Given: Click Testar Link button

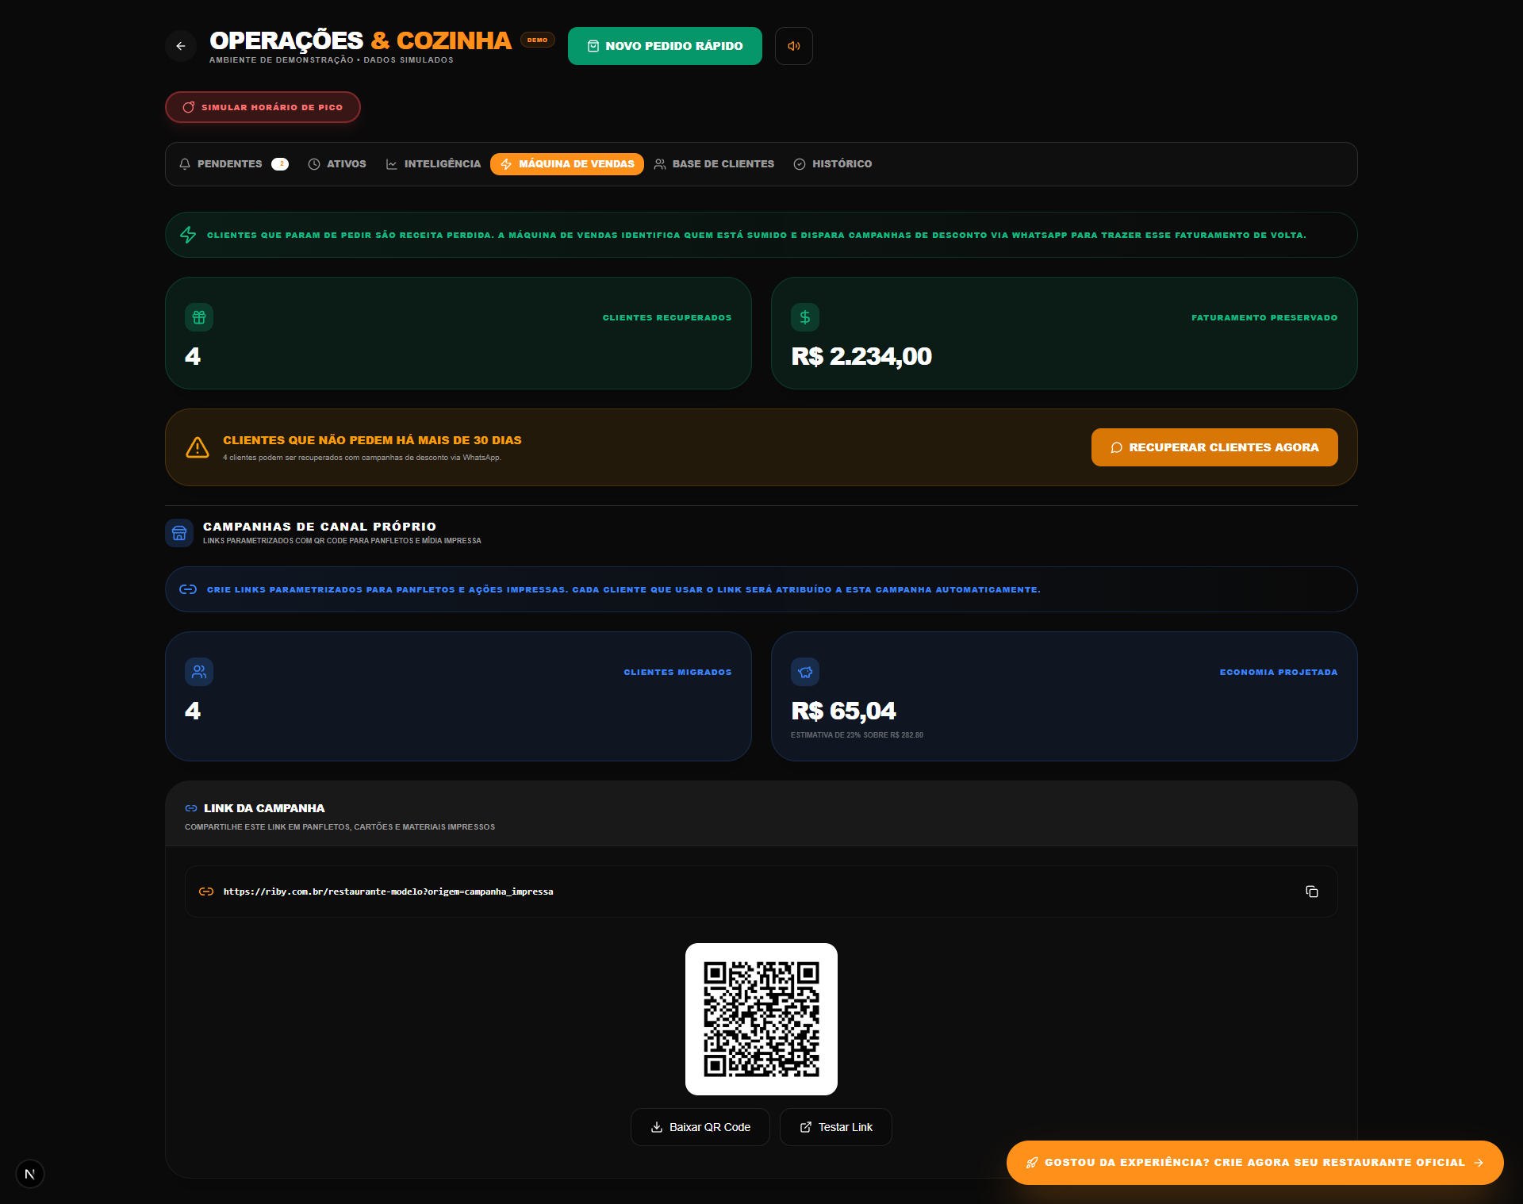Looking at the screenshot, I should 836,1127.
